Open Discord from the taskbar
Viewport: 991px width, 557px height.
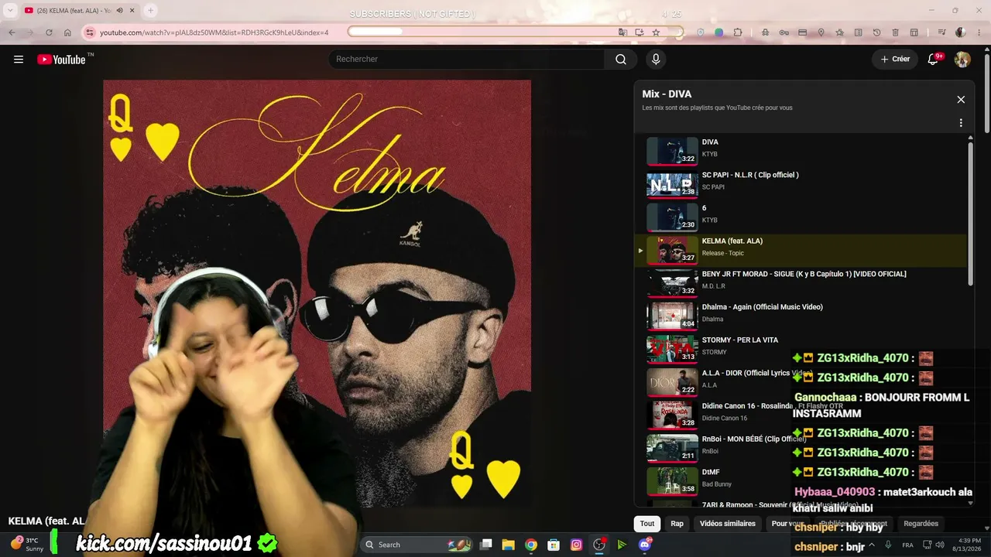click(645, 545)
